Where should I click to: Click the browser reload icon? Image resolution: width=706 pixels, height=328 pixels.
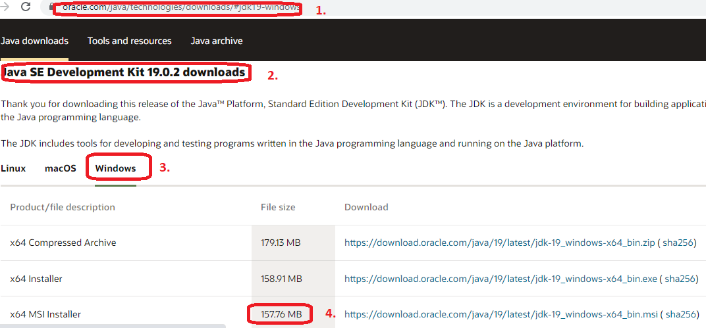(x=26, y=7)
